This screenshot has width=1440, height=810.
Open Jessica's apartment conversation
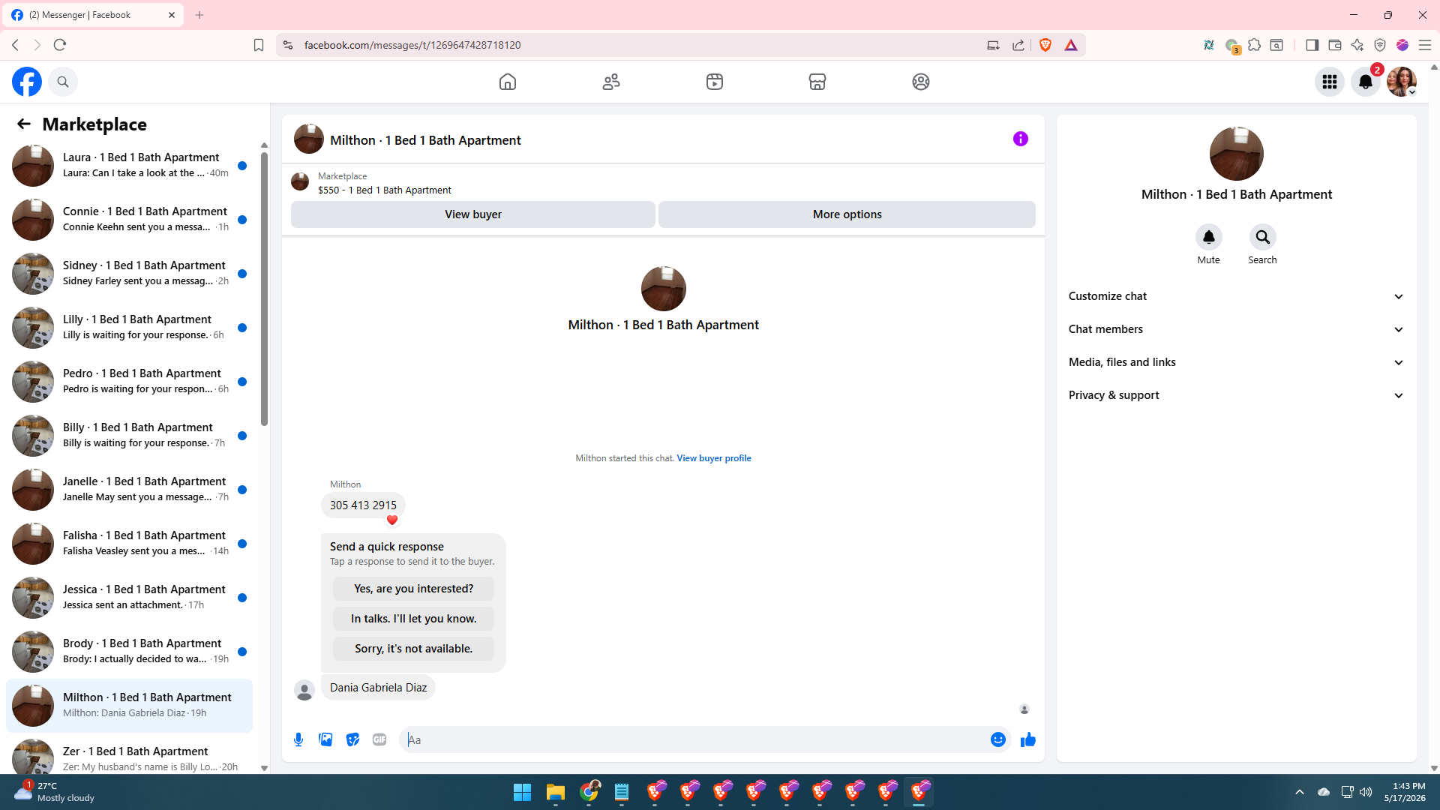pos(129,598)
